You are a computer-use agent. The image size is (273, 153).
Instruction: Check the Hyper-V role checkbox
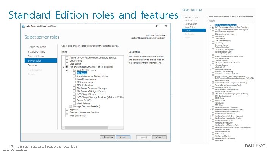coord(67,110)
